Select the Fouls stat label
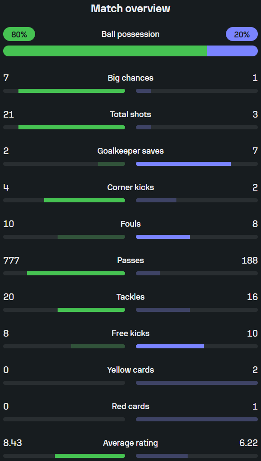This screenshot has width=261, height=461. 130,224
